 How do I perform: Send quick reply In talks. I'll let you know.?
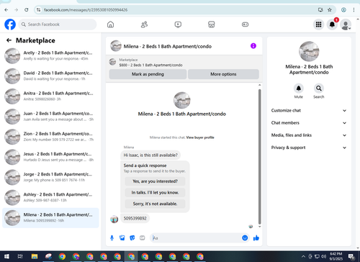155,192
